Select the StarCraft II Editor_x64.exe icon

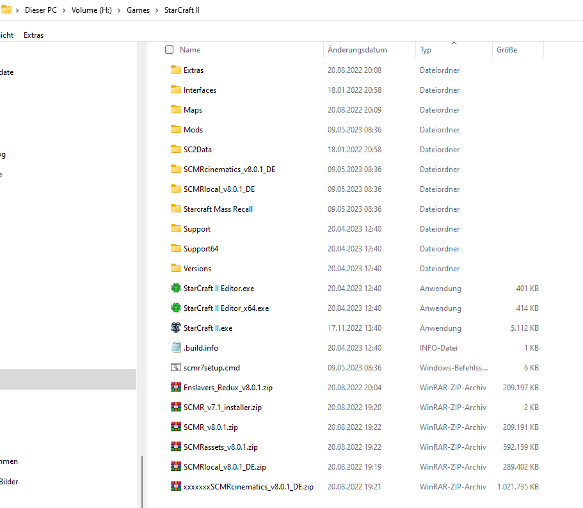pos(175,308)
